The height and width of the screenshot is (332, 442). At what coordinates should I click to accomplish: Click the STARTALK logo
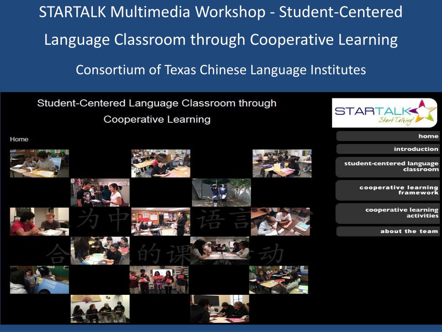click(x=385, y=113)
